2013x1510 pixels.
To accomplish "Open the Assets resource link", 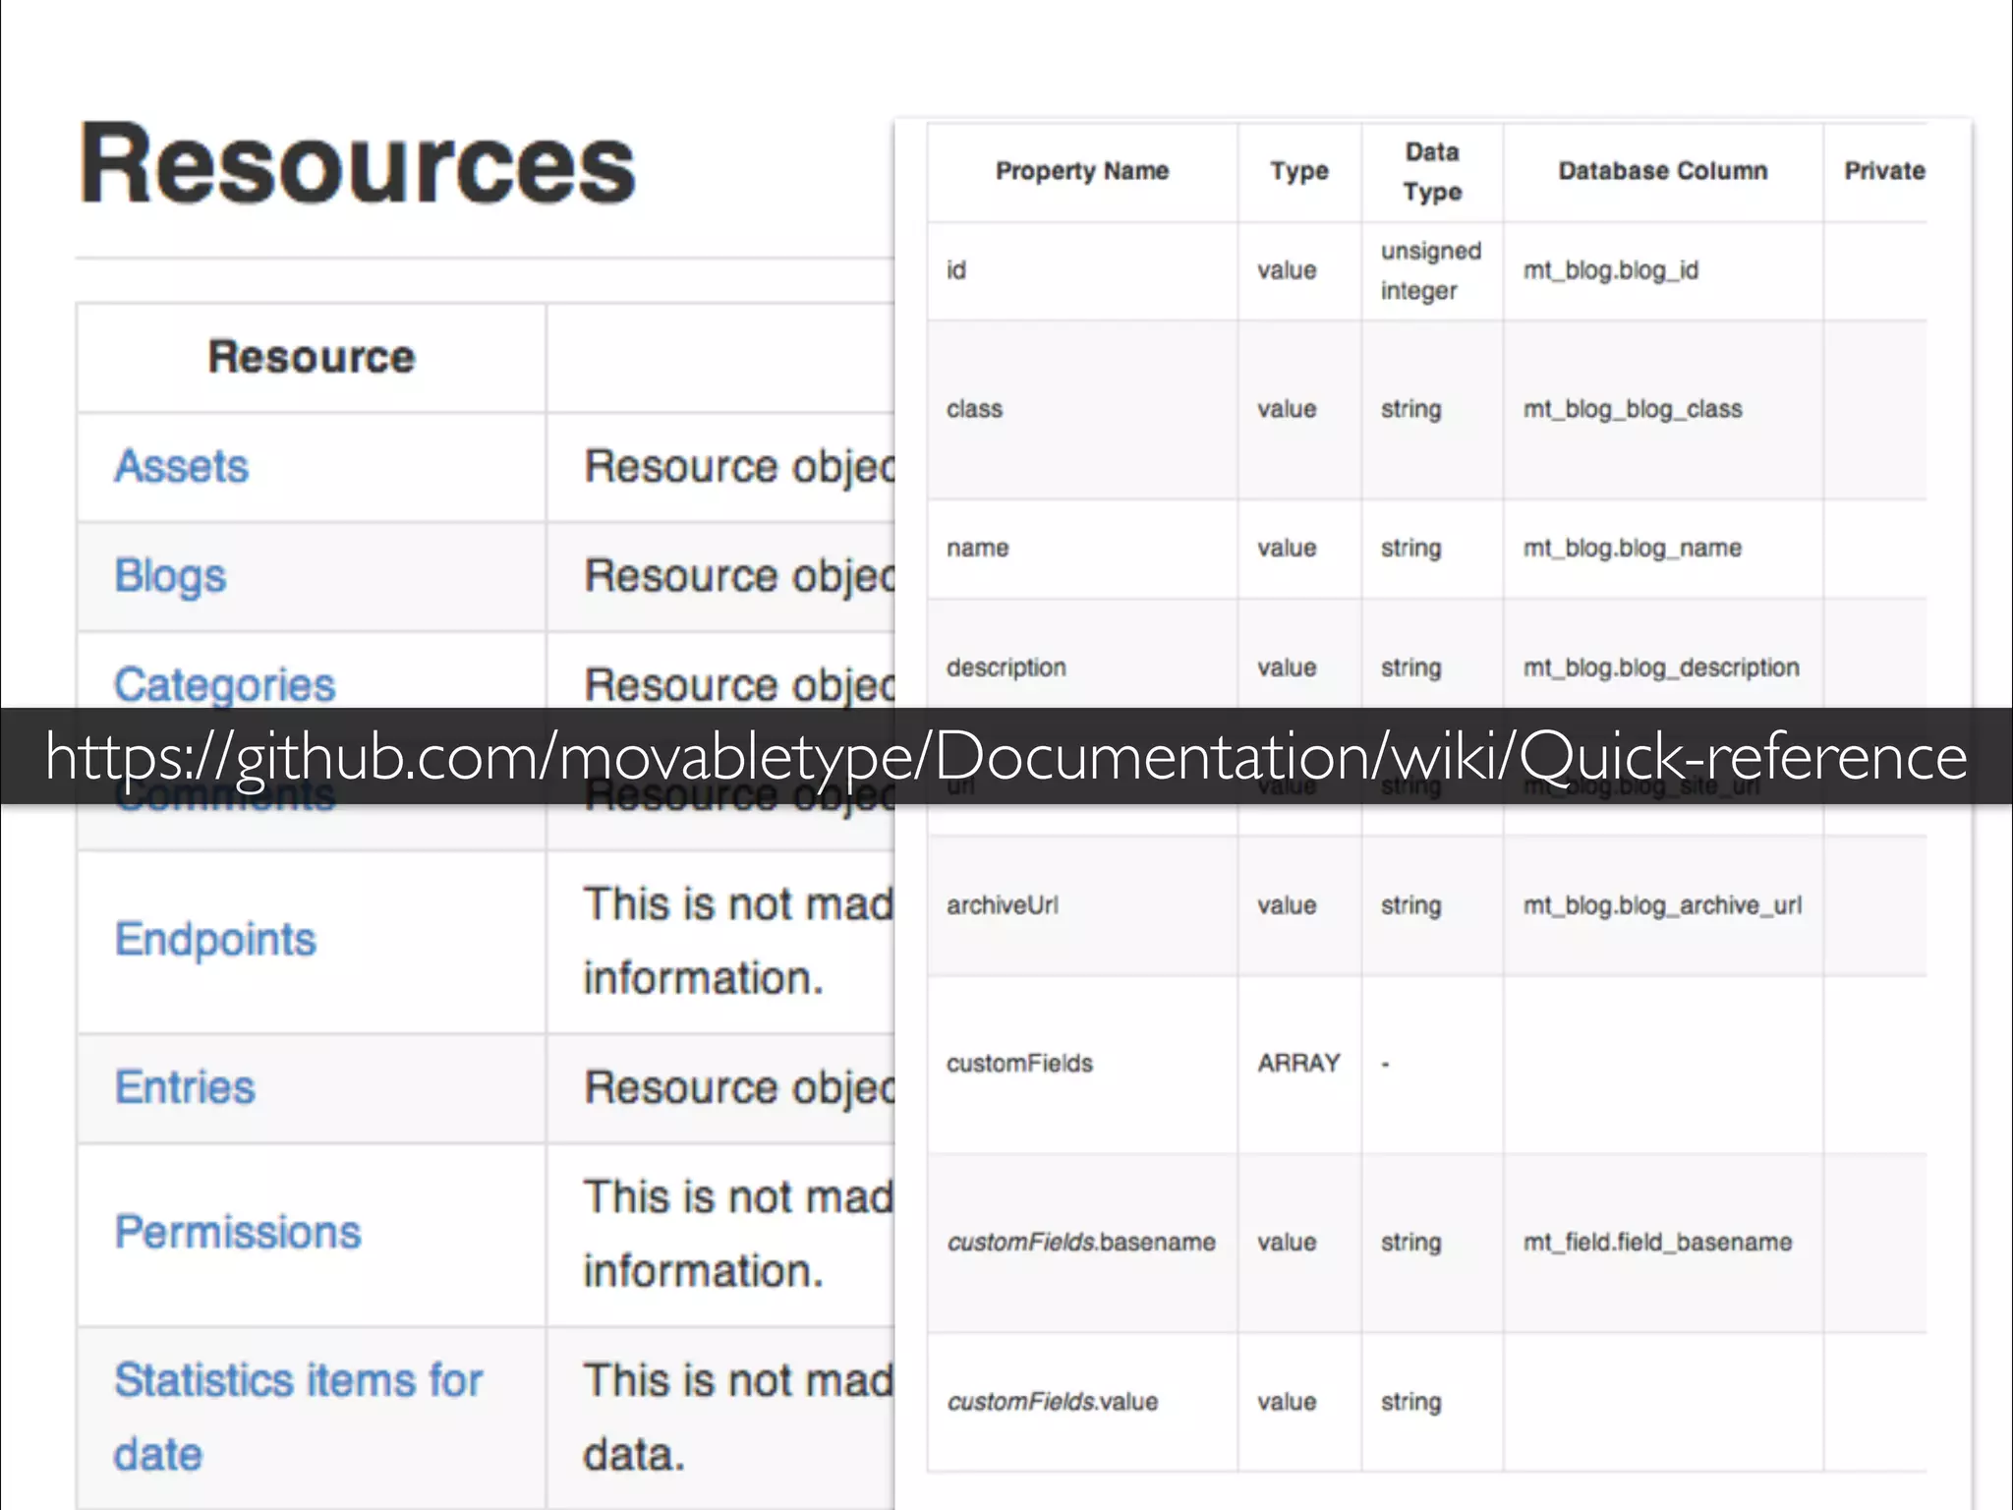I will point(182,466).
